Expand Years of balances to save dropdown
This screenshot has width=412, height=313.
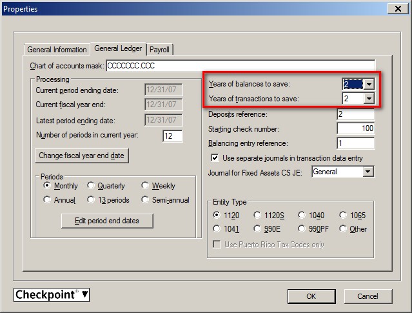pos(368,85)
